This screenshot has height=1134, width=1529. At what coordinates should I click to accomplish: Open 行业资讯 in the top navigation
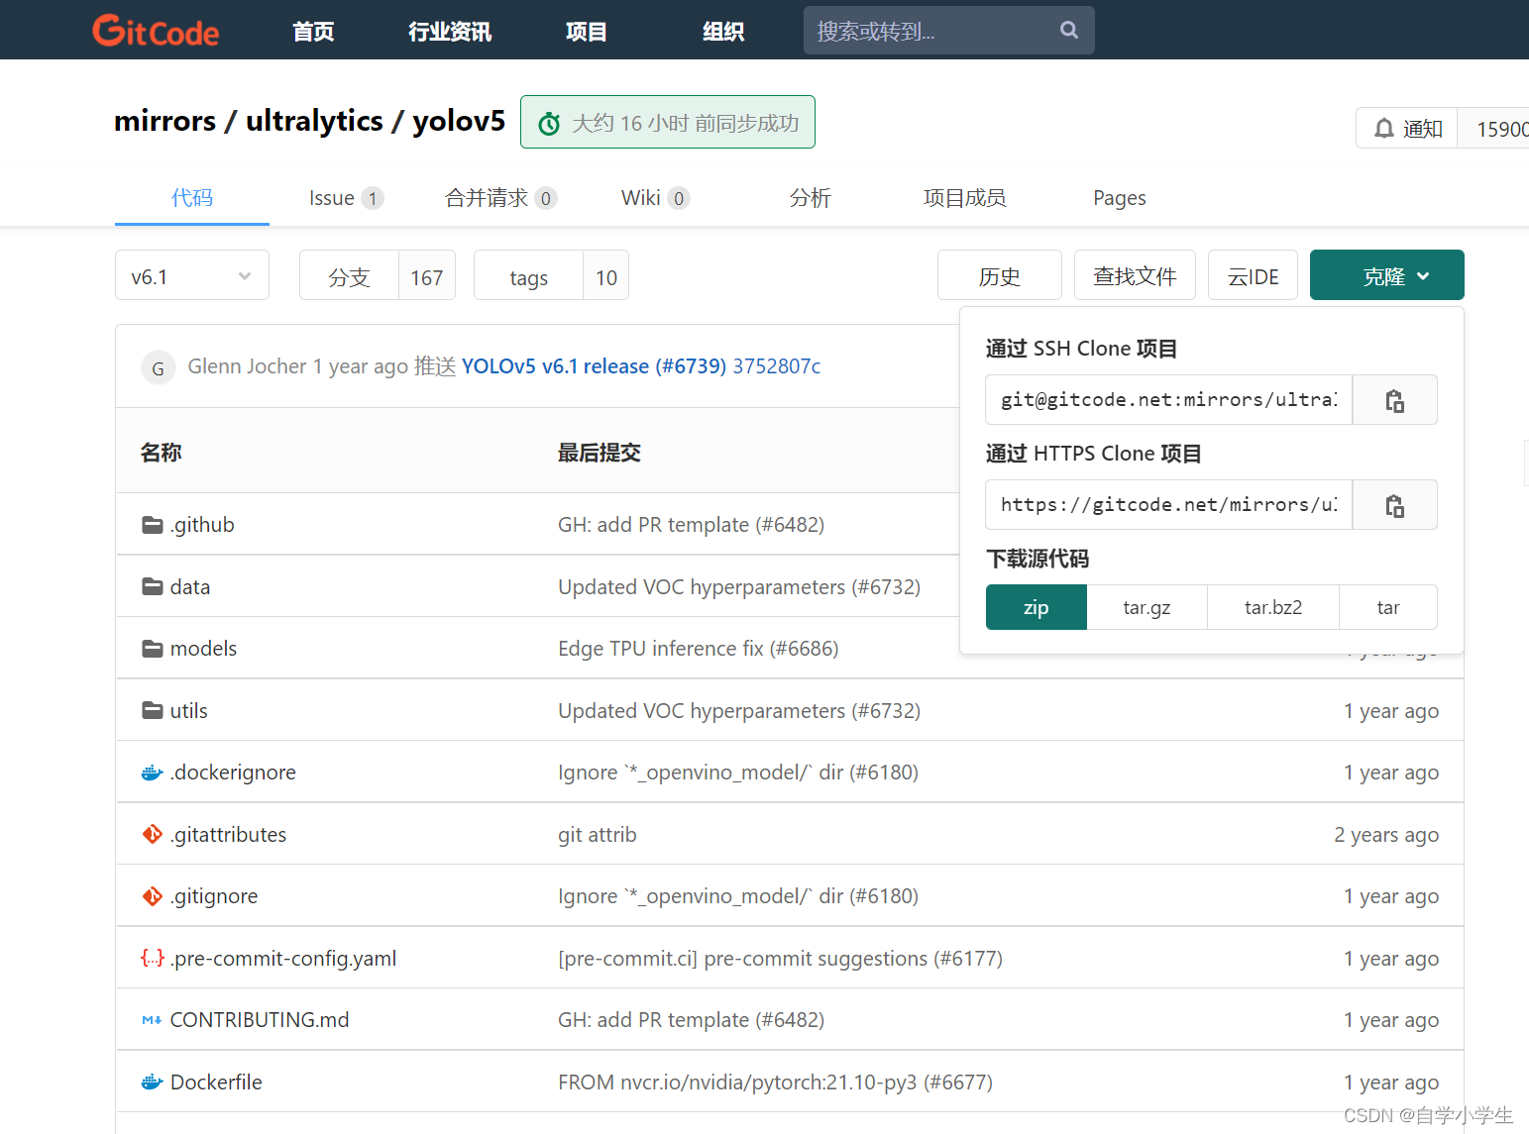450,32
